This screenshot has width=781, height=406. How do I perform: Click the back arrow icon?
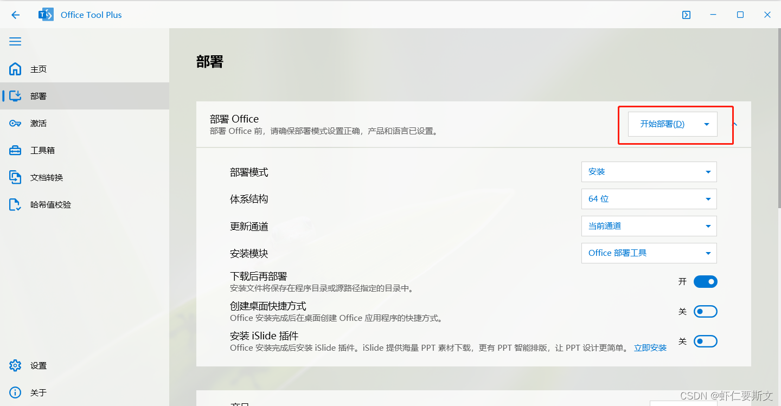click(15, 15)
